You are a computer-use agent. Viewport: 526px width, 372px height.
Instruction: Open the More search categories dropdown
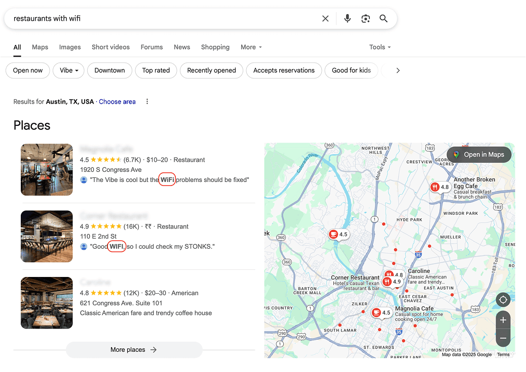pyautogui.click(x=251, y=47)
